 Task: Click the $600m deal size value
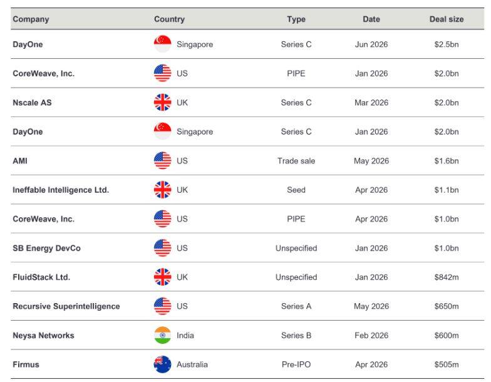point(446,336)
